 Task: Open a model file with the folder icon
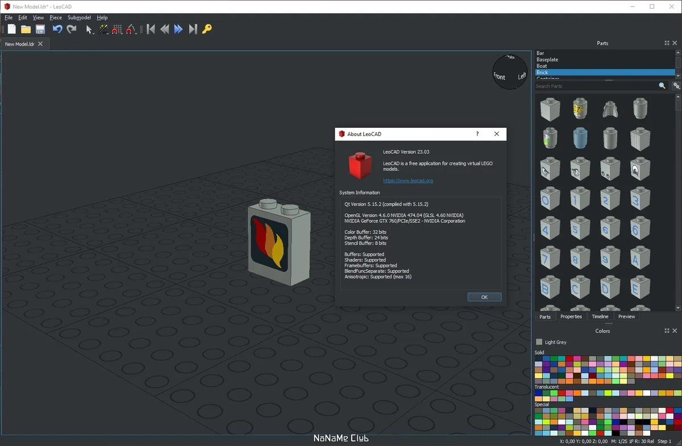click(26, 29)
